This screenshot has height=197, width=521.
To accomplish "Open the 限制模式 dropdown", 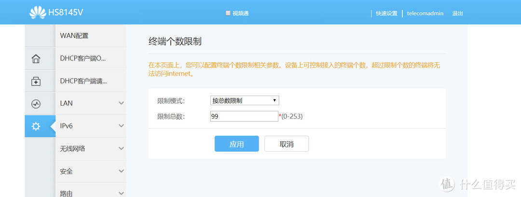I will pos(245,100).
